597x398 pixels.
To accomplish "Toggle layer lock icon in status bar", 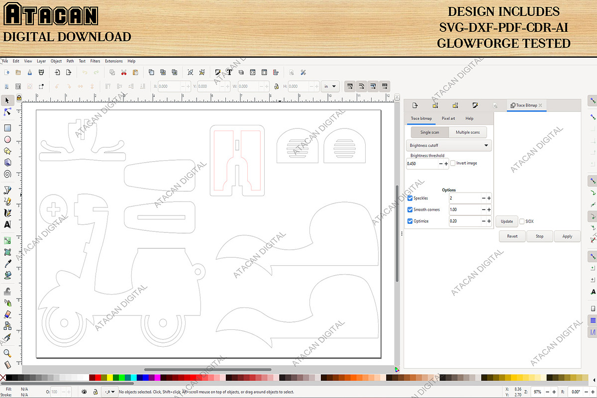I will pos(95,392).
